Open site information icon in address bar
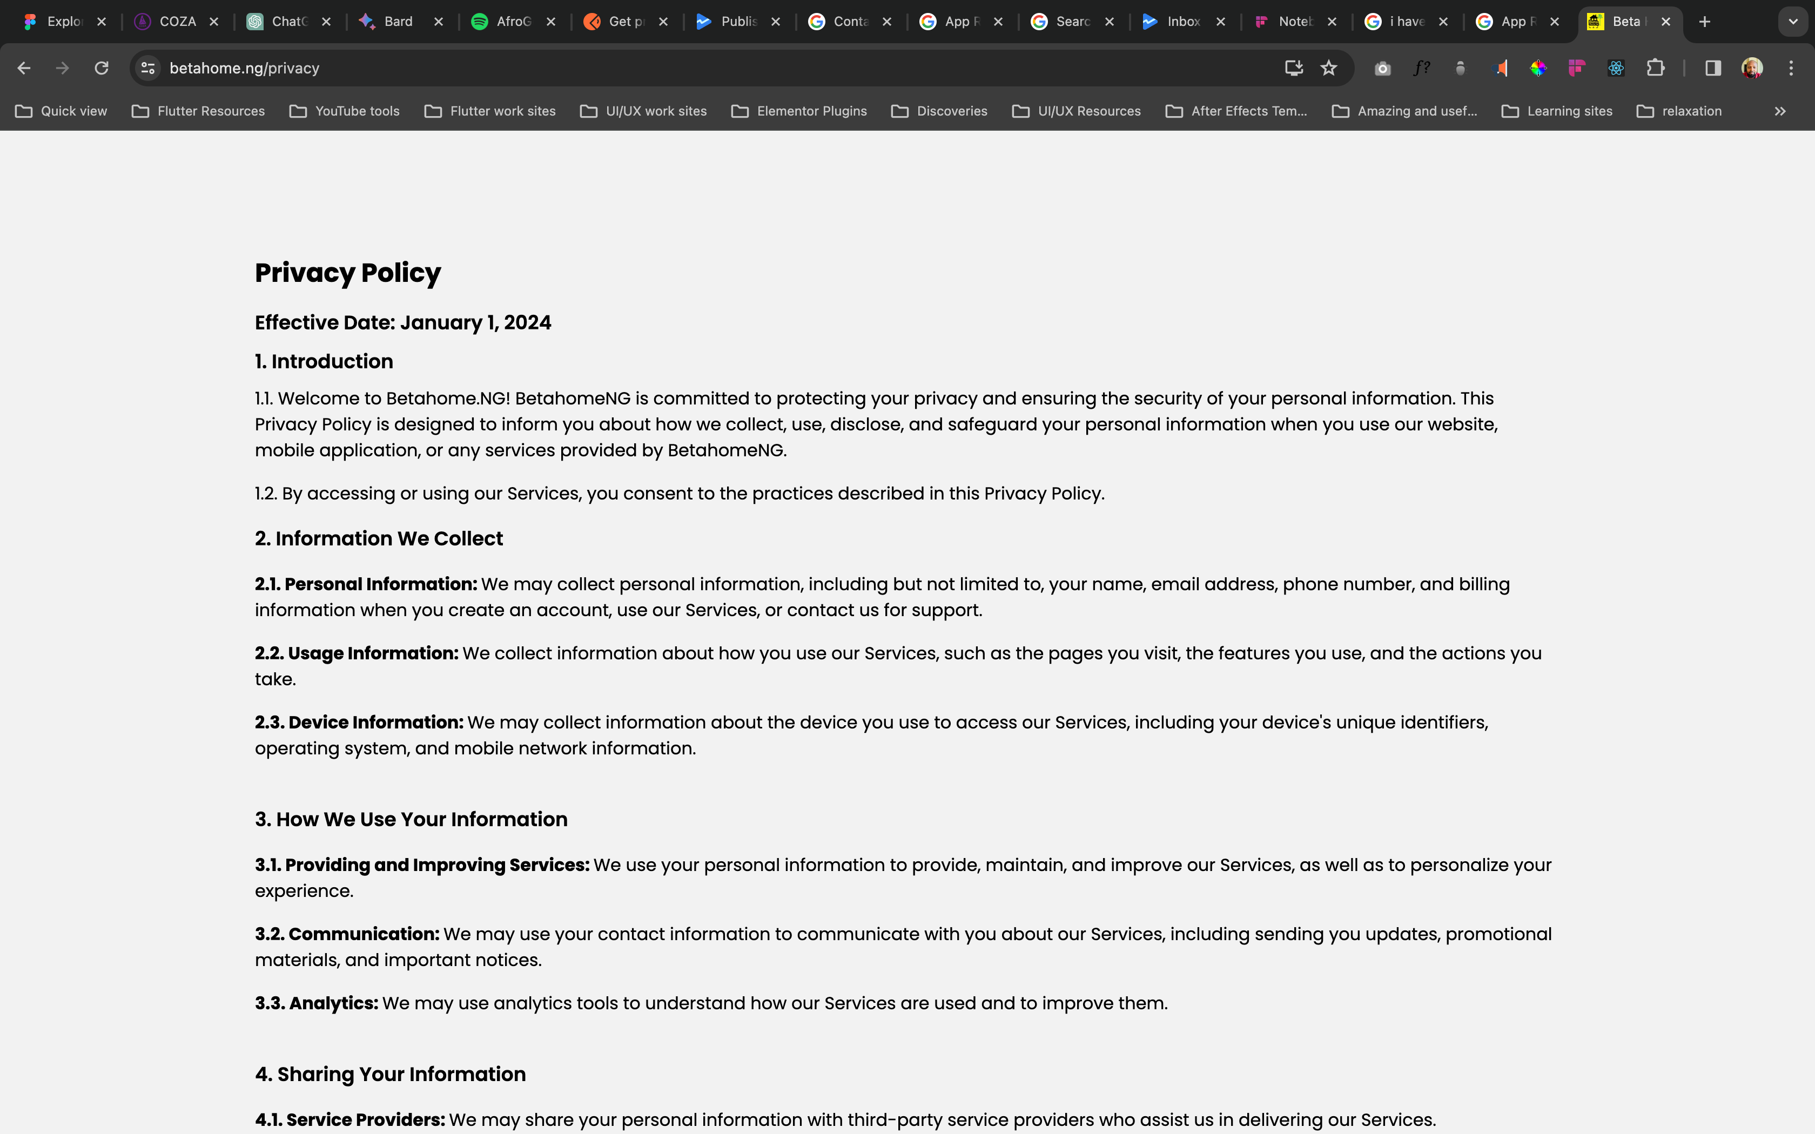Screen dimensions: 1815x1134 tap(148, 68)
